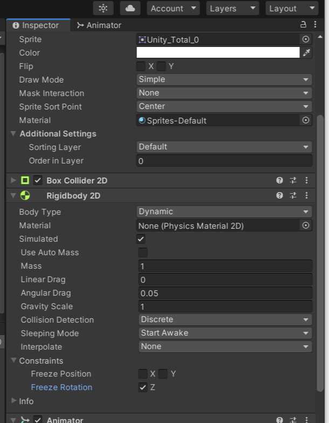Click the Gravity Scale value field
Screen dimensions: 329x423
[x=225, y=306]
